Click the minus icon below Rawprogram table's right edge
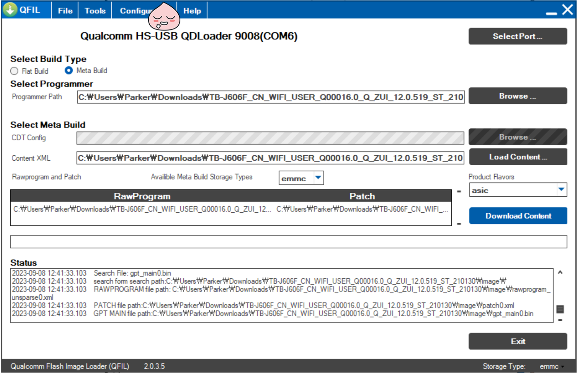577x373 pixels. [459, 224]
